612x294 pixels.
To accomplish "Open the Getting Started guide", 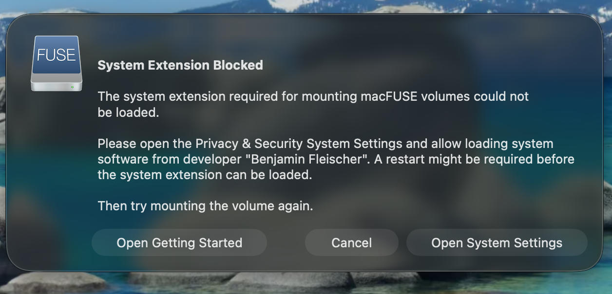I will (x=179, y=243).
